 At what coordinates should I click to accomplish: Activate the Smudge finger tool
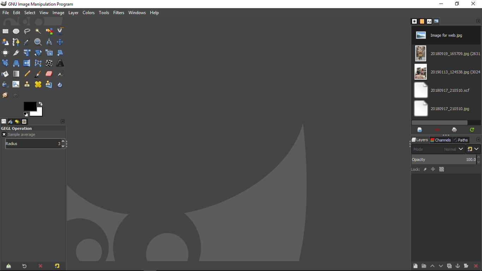[5, 95]
